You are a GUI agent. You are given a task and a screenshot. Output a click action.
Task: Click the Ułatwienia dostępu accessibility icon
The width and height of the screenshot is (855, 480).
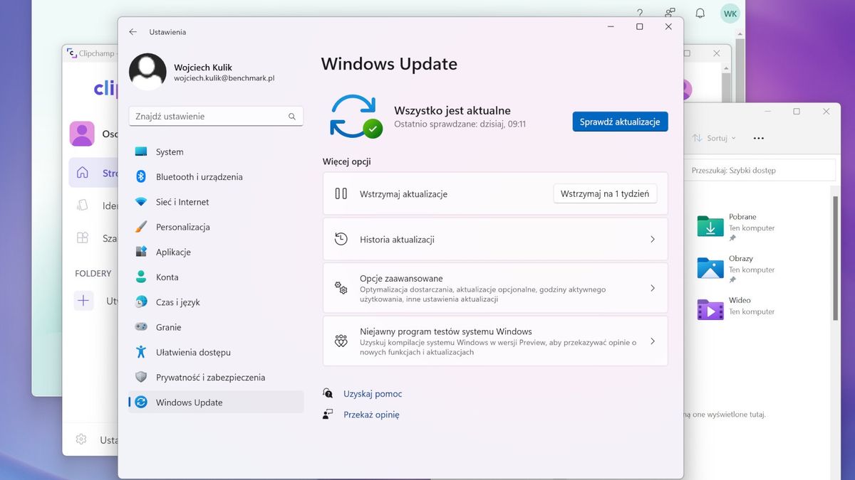coord(141,352)
